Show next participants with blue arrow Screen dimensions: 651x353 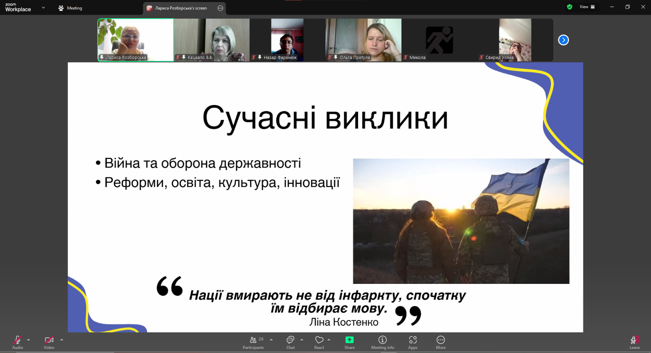click(x=564, y=40)
